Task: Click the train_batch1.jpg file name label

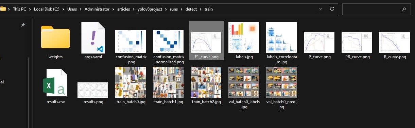Action: tap(169, 102)
